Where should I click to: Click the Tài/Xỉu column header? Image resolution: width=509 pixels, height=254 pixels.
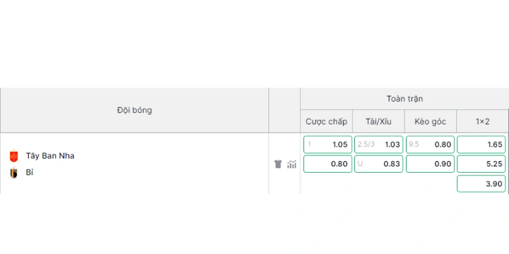379,121
